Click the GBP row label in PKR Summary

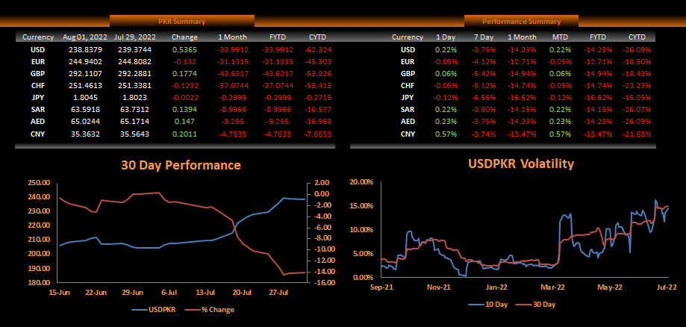(x=37, y=74)
